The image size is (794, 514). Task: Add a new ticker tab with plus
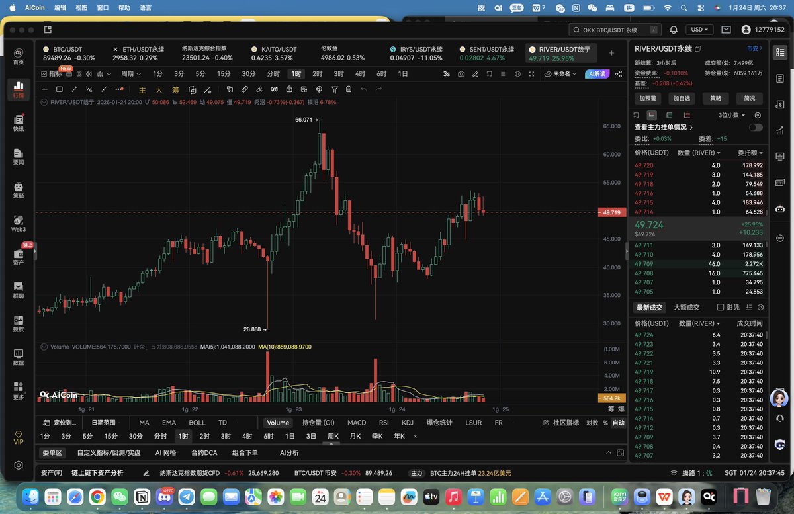click(611, 53)
